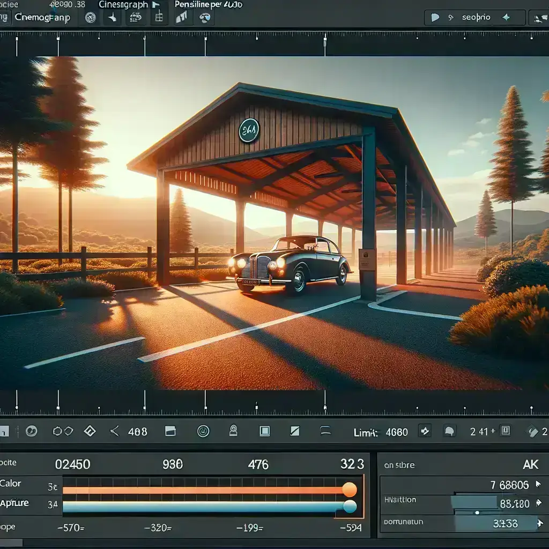Click the back chevron before 468
This screenshot has height=549, width=549.
[114, 431]
